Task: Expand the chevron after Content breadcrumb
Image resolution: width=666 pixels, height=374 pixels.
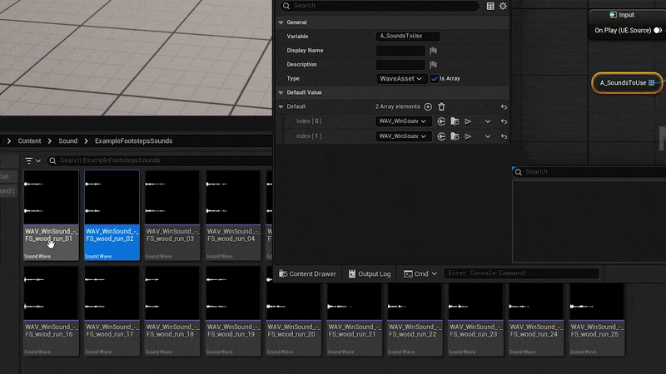Action: coord(50,140)
